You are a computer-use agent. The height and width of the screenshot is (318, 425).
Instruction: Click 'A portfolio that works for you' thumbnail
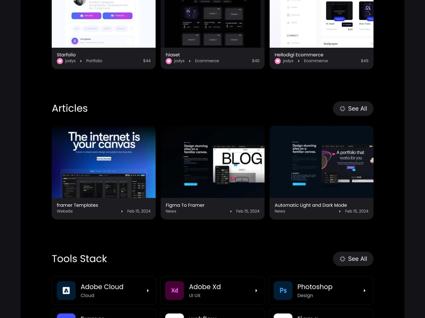pos(321,162)
